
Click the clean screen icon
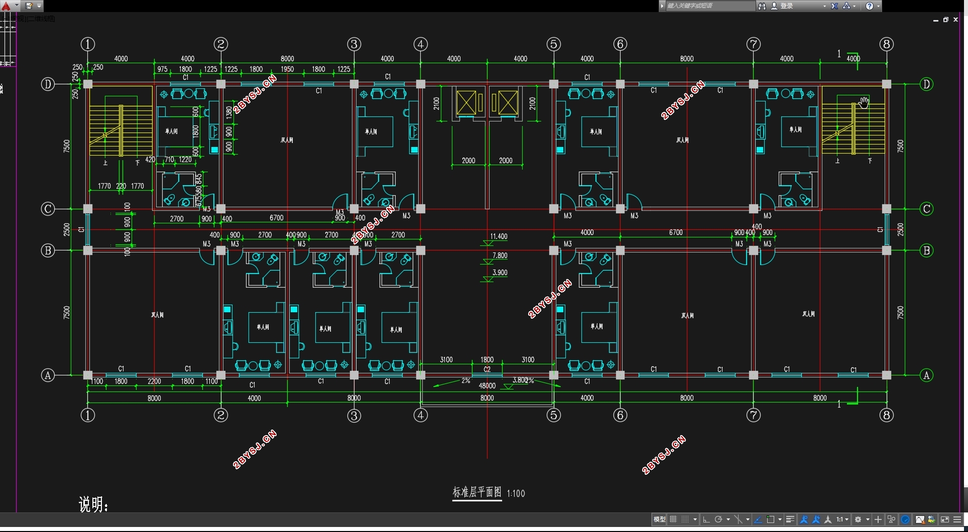coord(945,519)
